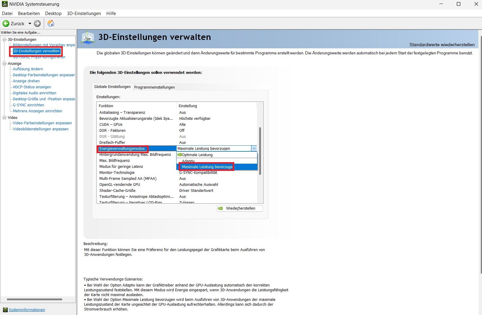
Task: Open the Zurück history dropdown arrow
Action: click(30, 23)
